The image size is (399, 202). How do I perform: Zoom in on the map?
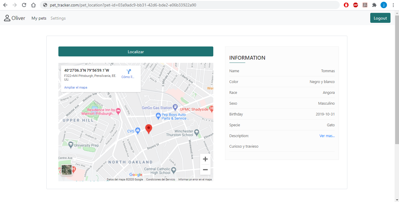(205, 159)
